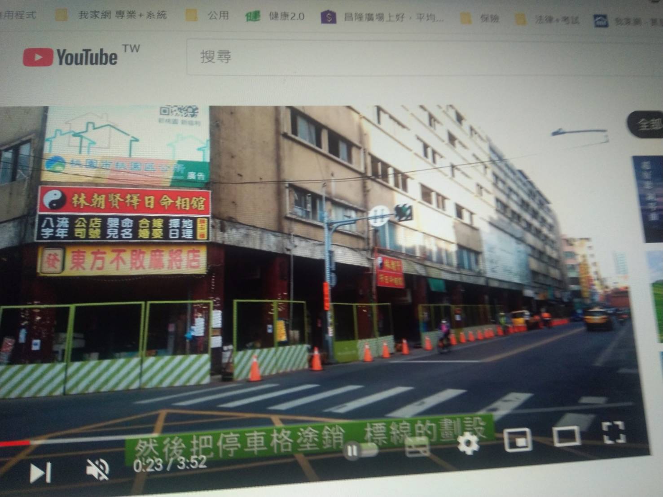Image resolution: width=663 pixels, height=497 pixels.
Task: Open the video settings gear menu
Action: (468, 443)
